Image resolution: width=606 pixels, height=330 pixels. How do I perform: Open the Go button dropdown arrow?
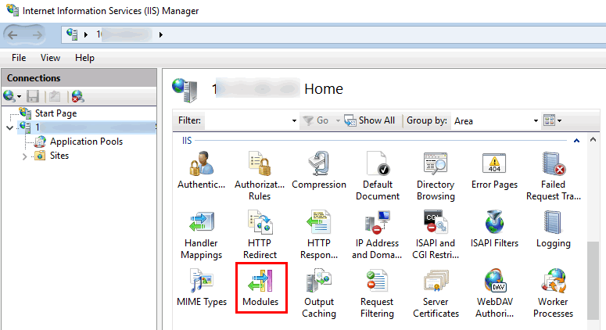338,120
